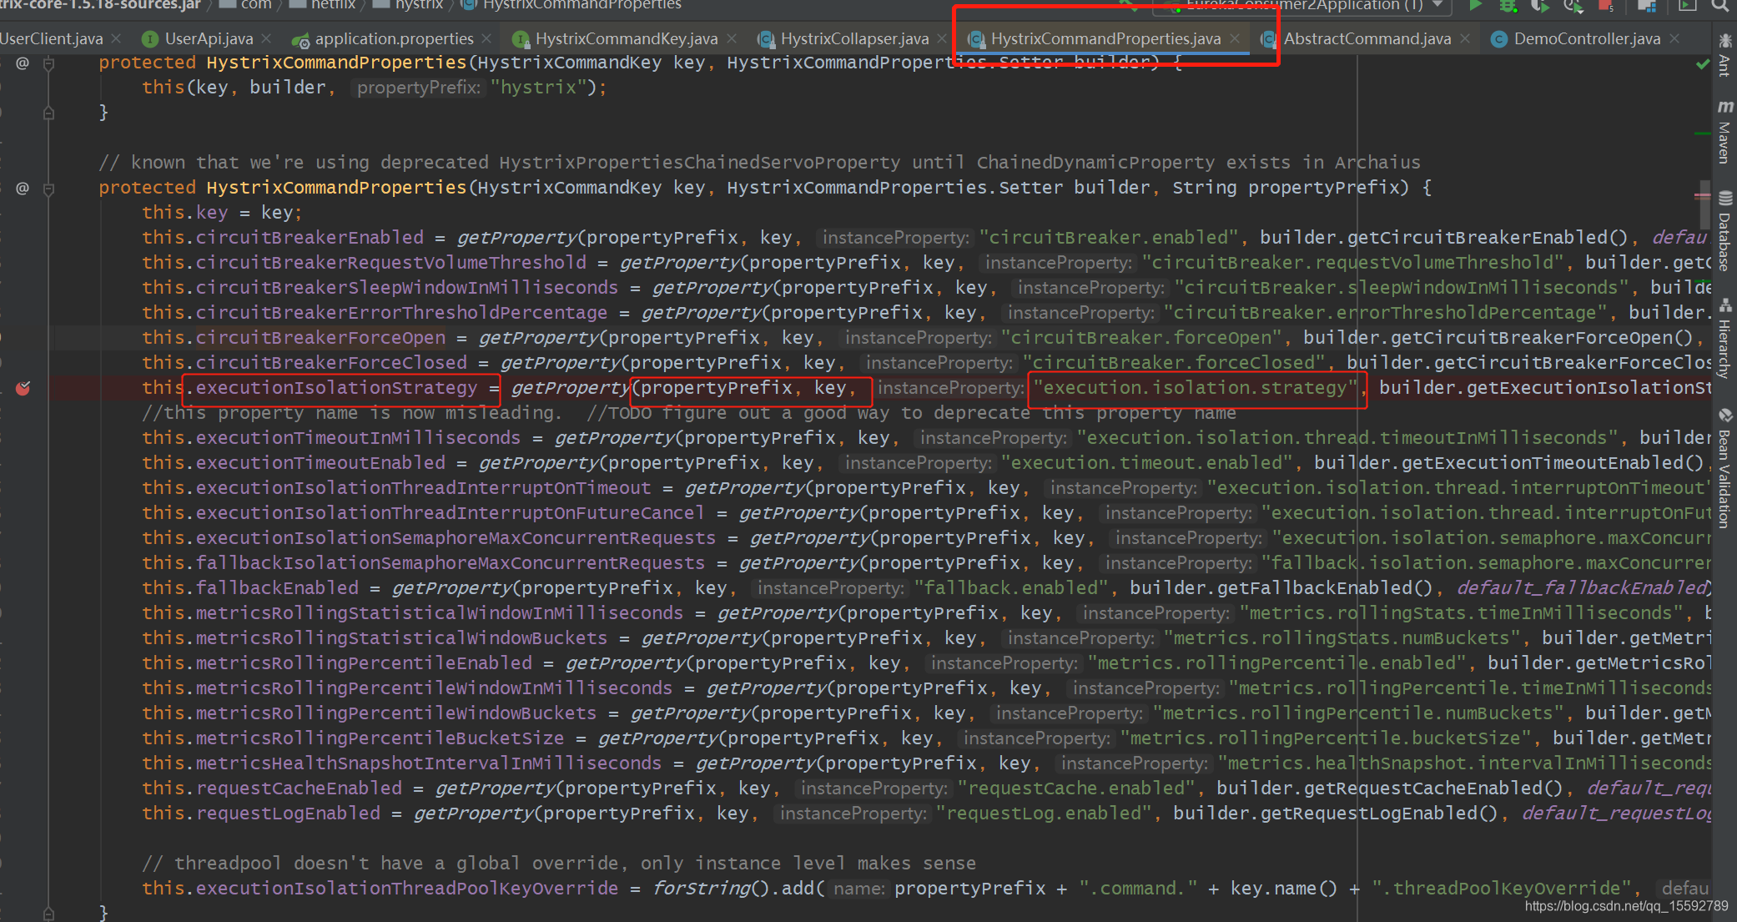Click the "circuitBreaker.enabled" string literal

coord(1109,238)
